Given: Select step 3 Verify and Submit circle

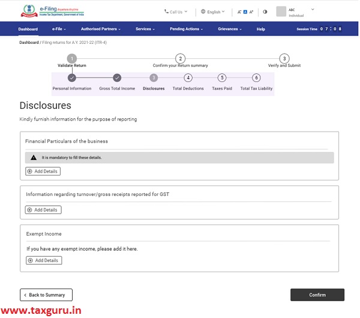Looking at the screenshot, I should [x=284, y=58].
